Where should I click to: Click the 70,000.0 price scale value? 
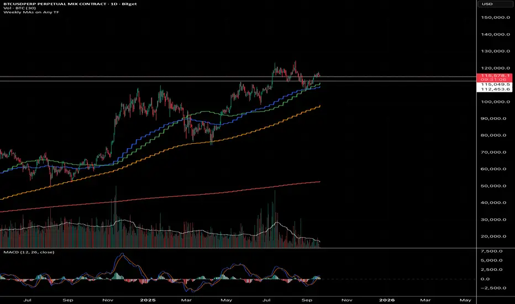[x=493, y=152]
